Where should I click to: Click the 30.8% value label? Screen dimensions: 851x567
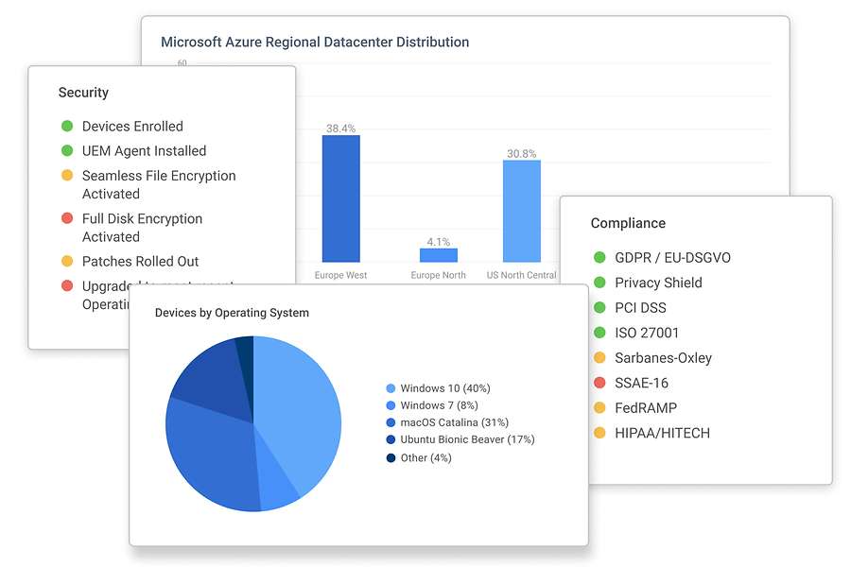522,153
